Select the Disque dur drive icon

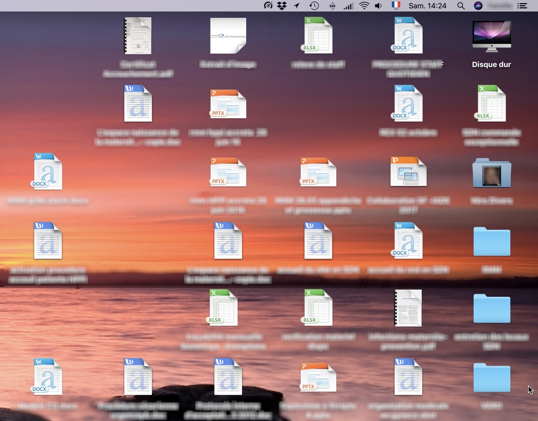point(491,36)
